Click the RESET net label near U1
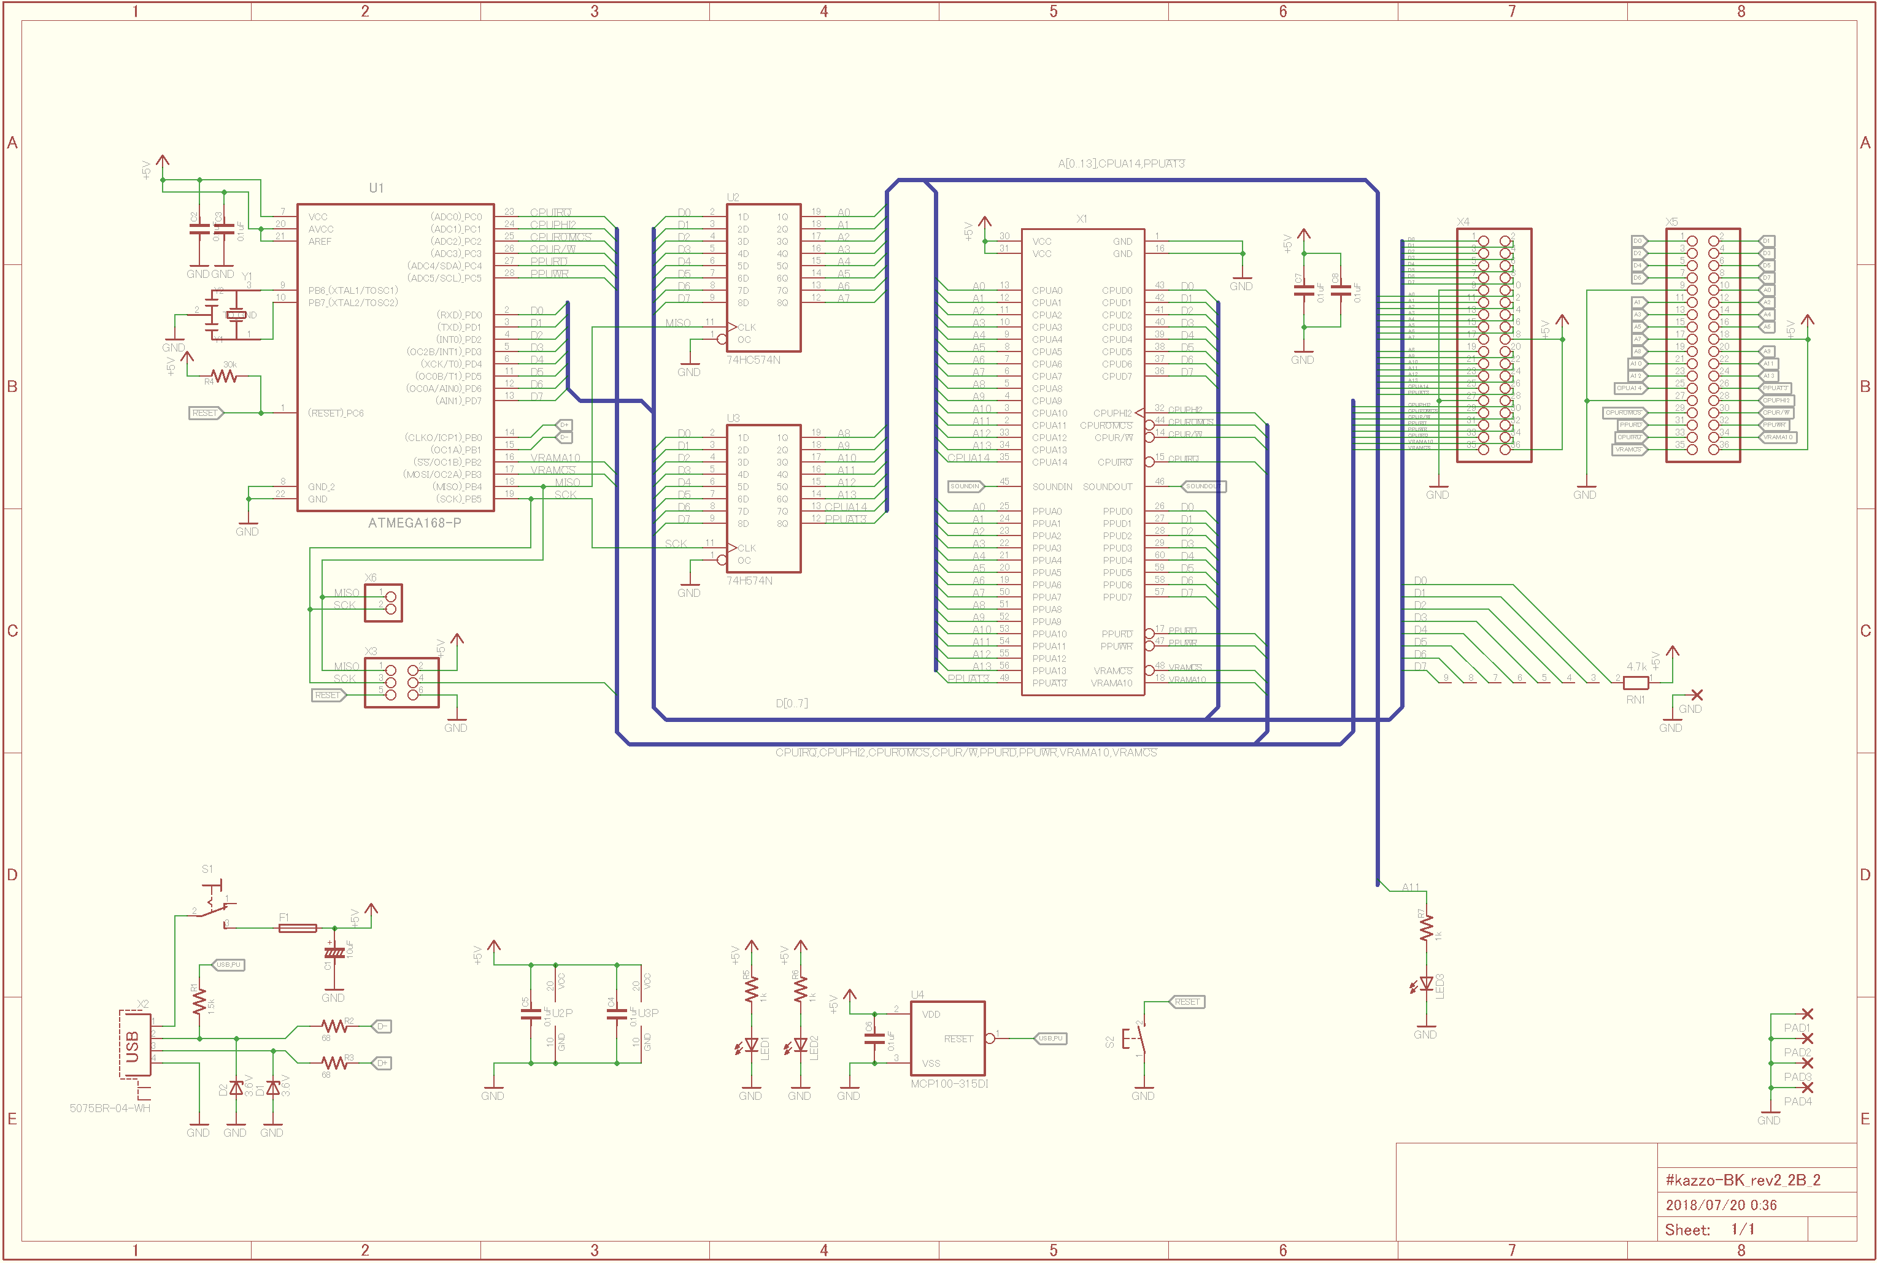Image resolution: width=1877 pixels, height=1263 pixels. (x=204, y=413)
